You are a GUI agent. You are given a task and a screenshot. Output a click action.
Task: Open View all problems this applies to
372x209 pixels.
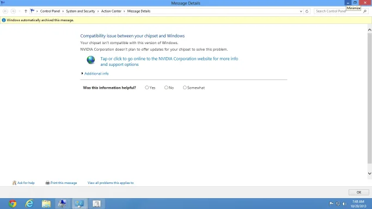[111, 183]
